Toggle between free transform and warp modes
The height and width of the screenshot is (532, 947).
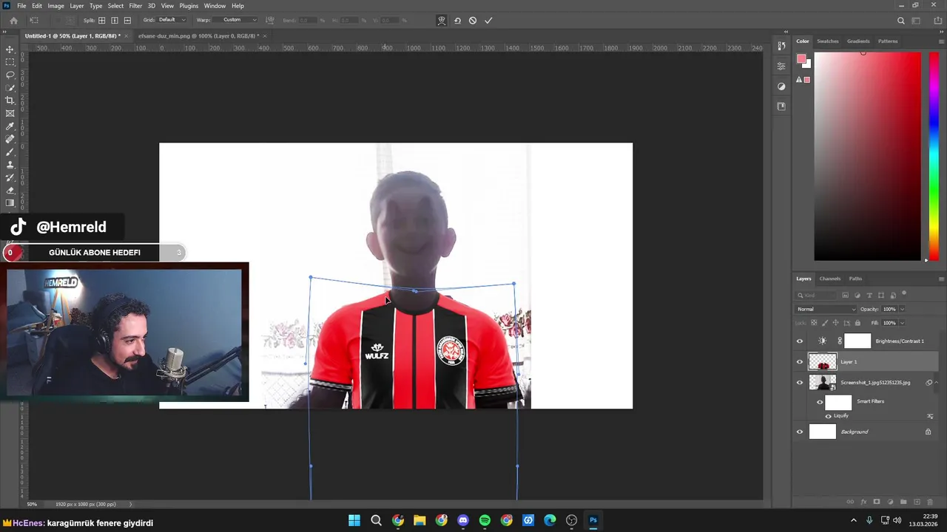(442, 21)
